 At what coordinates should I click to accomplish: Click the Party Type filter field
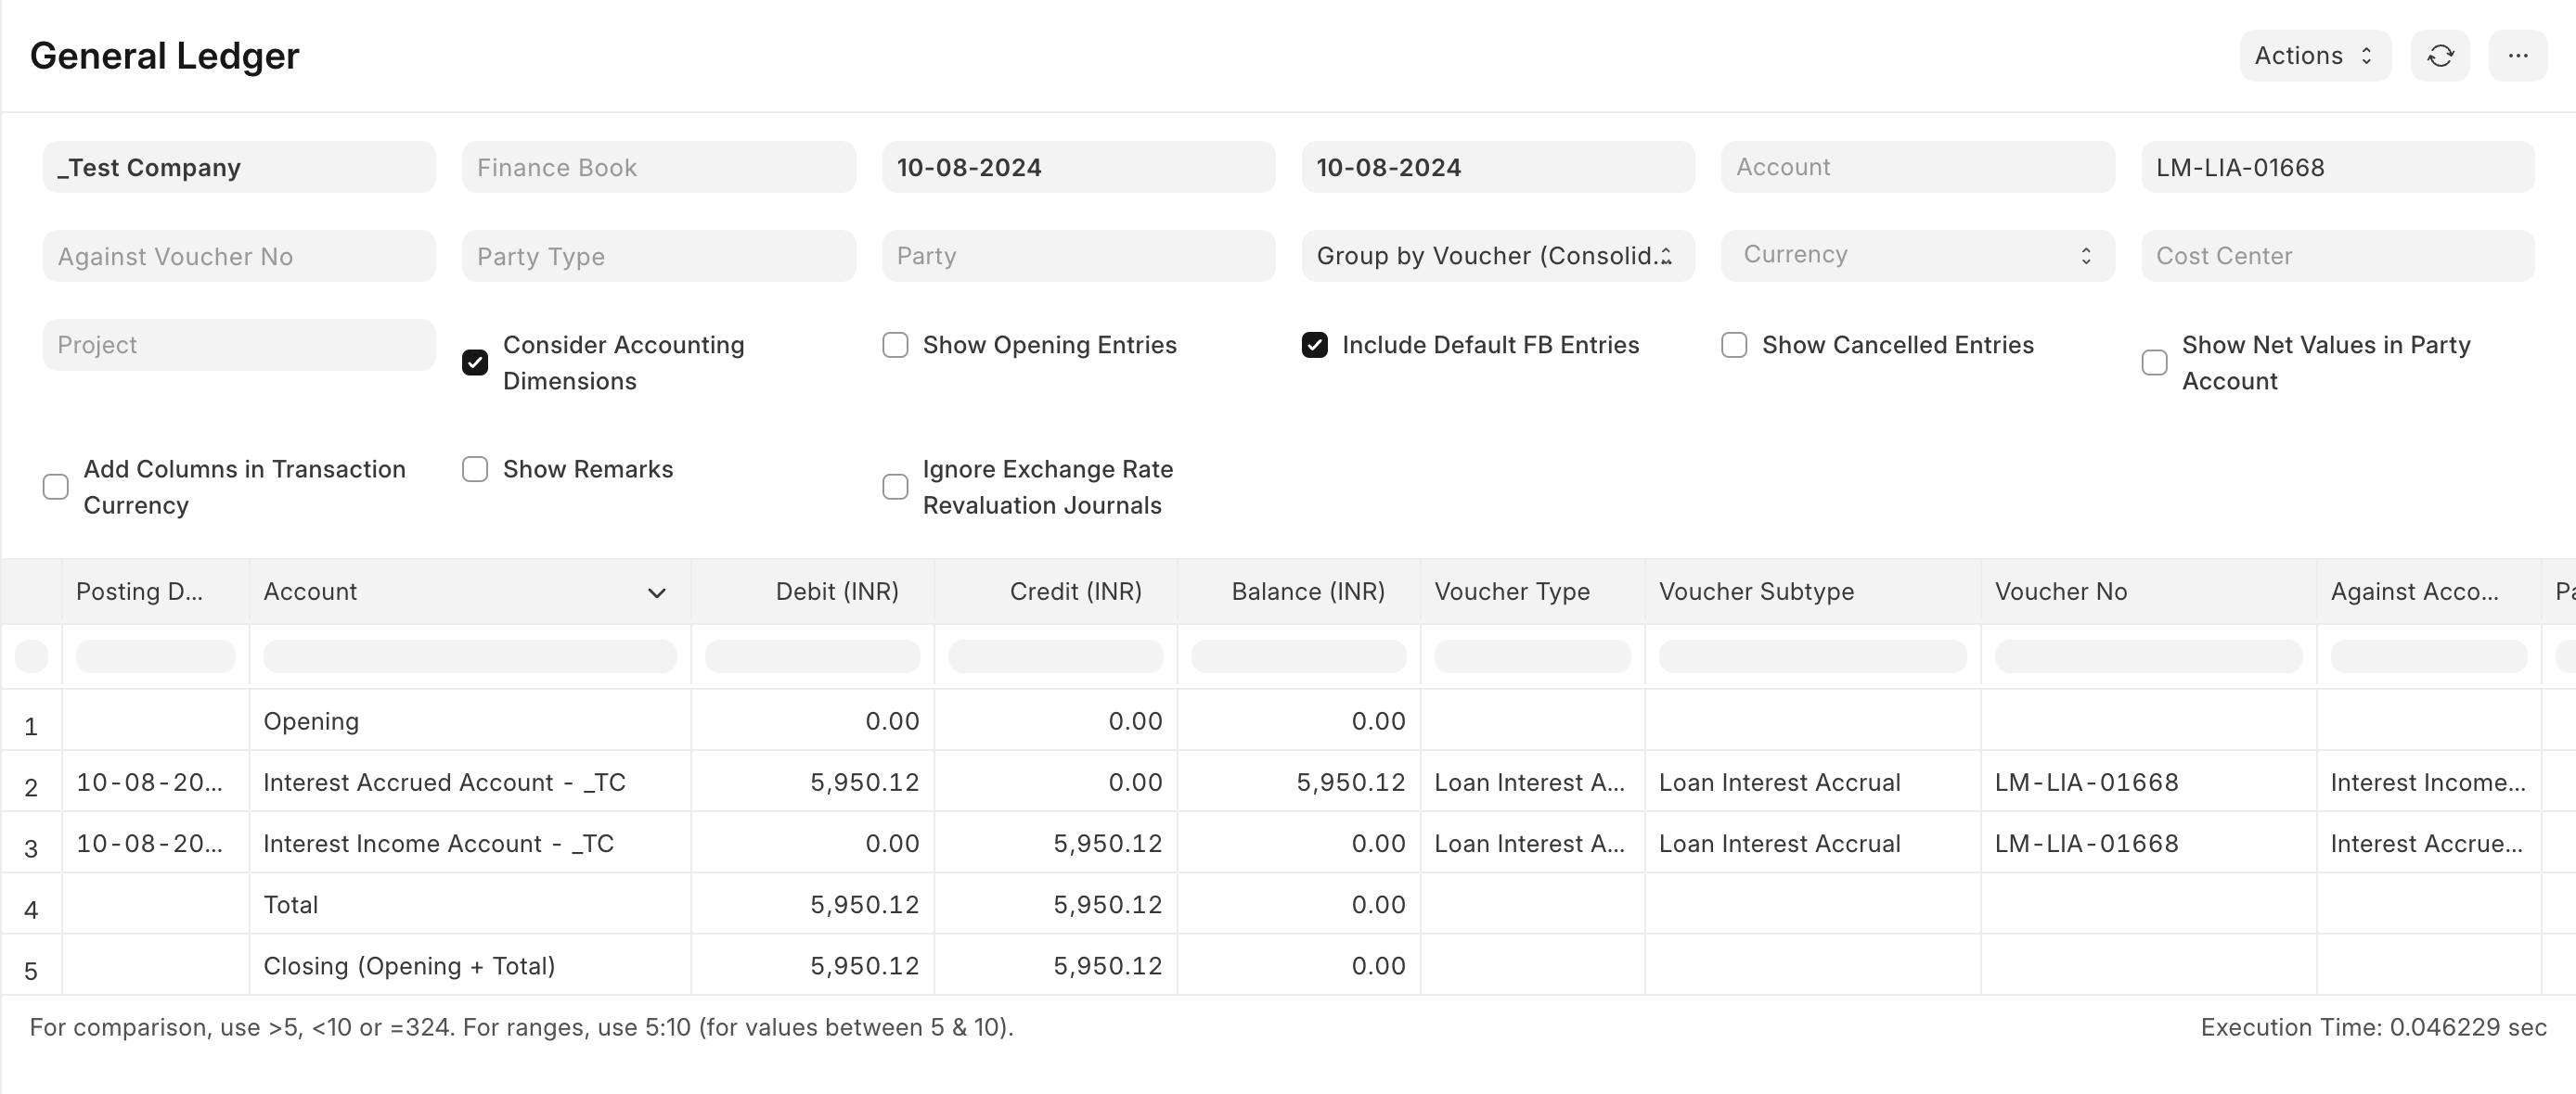point(658,256)
